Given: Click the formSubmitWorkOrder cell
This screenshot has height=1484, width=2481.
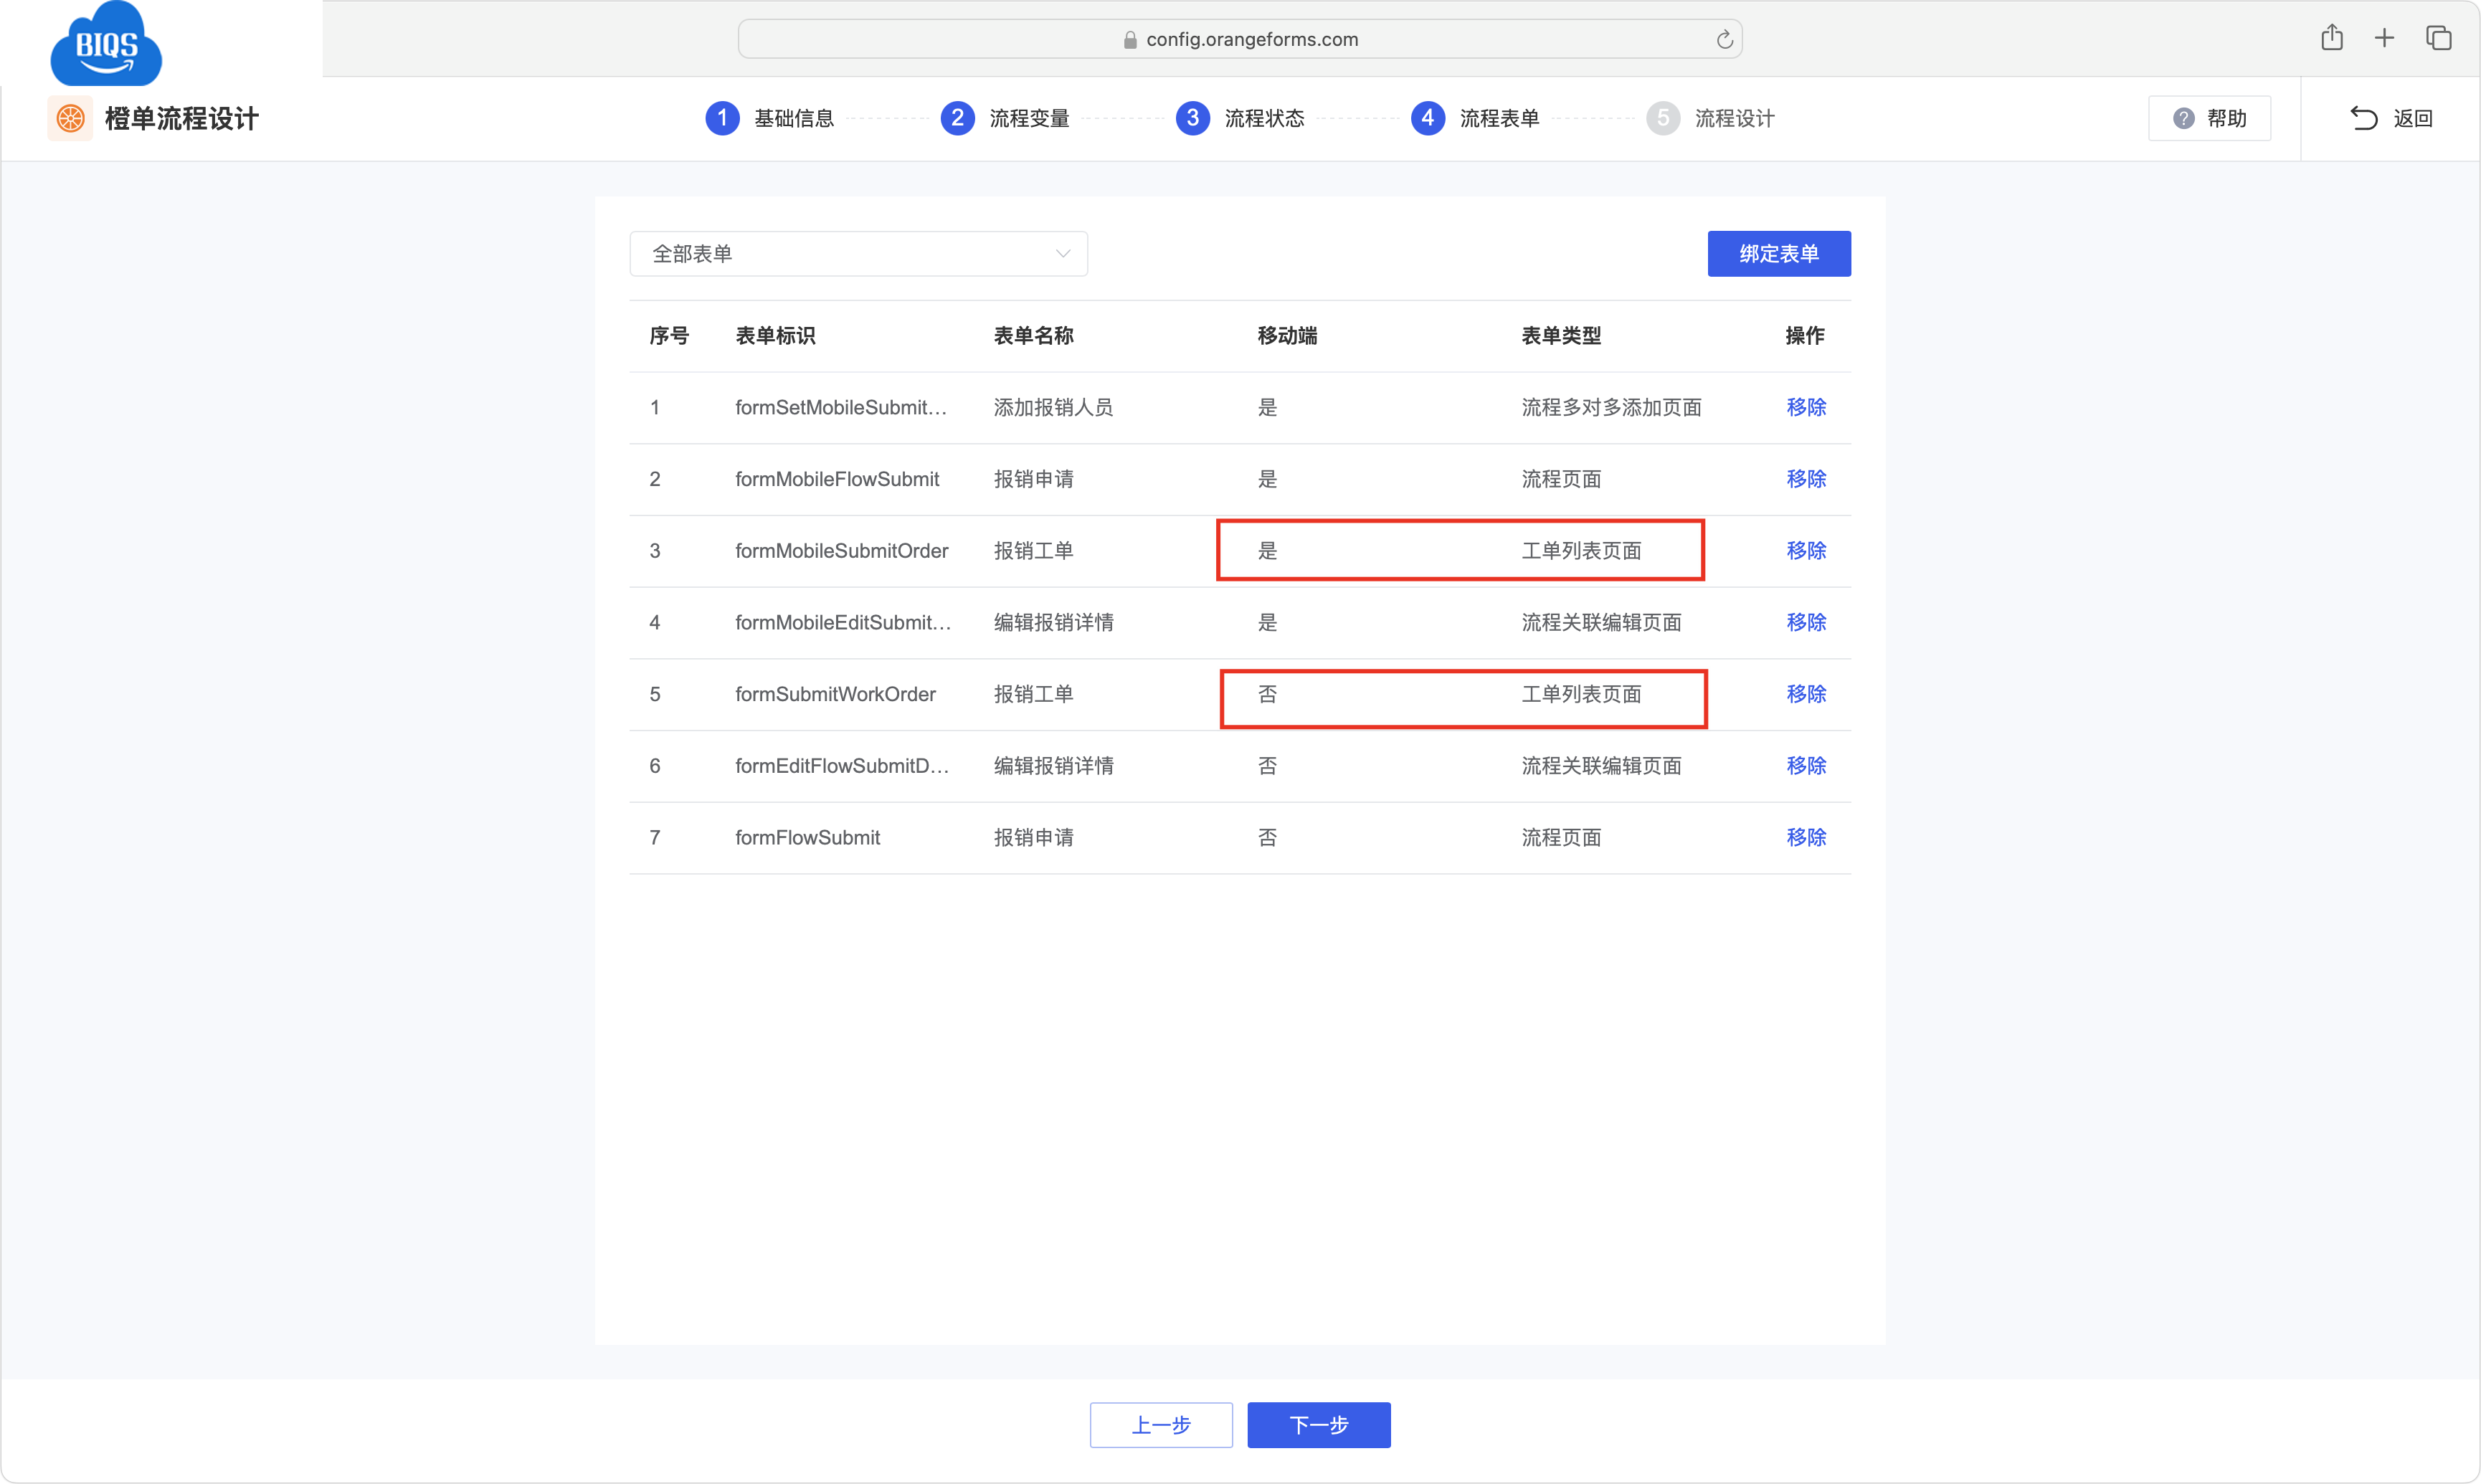Looking at the screenshot, I should [x=835, y=694].
